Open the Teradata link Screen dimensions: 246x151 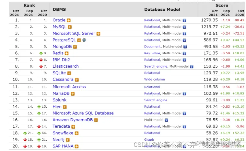coord(61,126)
